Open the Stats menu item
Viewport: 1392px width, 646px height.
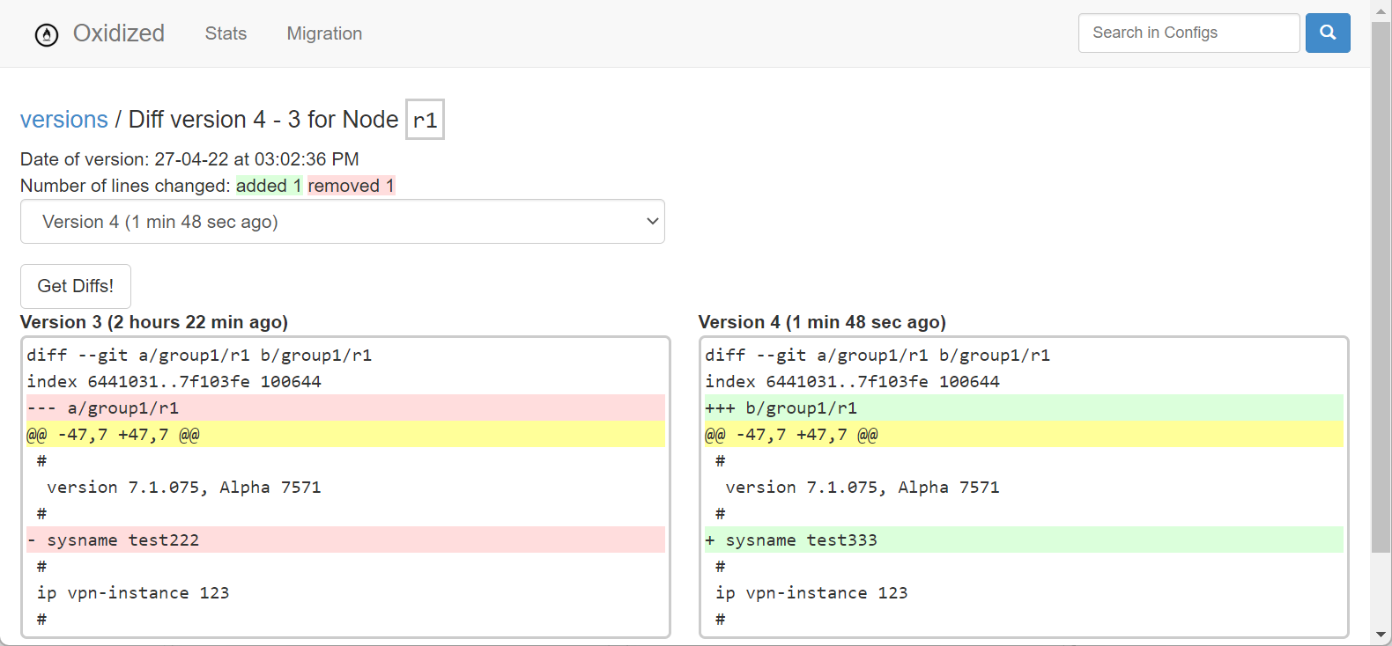tap(226, 33)
